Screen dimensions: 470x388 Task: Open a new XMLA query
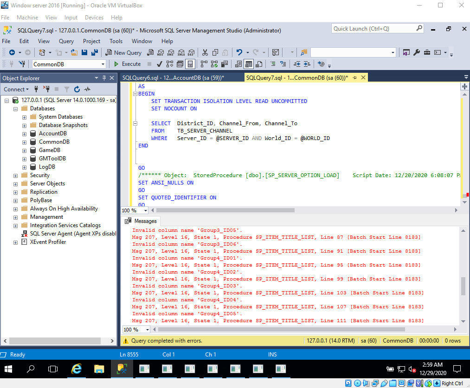pyautogui.click(x=181, y=53)
